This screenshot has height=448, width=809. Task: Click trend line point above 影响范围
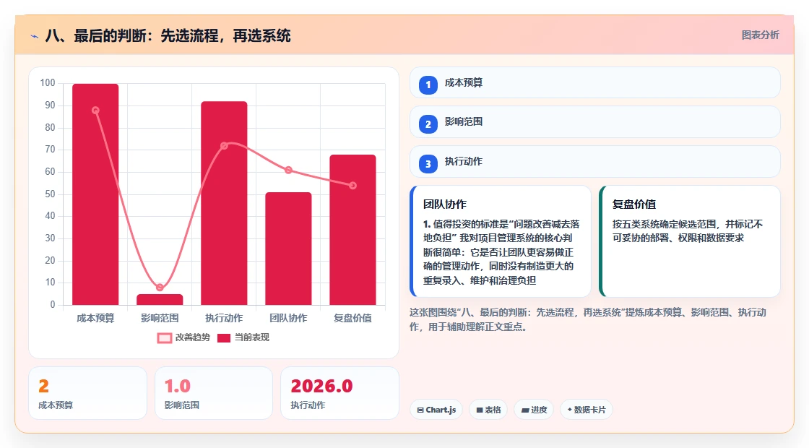point(160,288)
